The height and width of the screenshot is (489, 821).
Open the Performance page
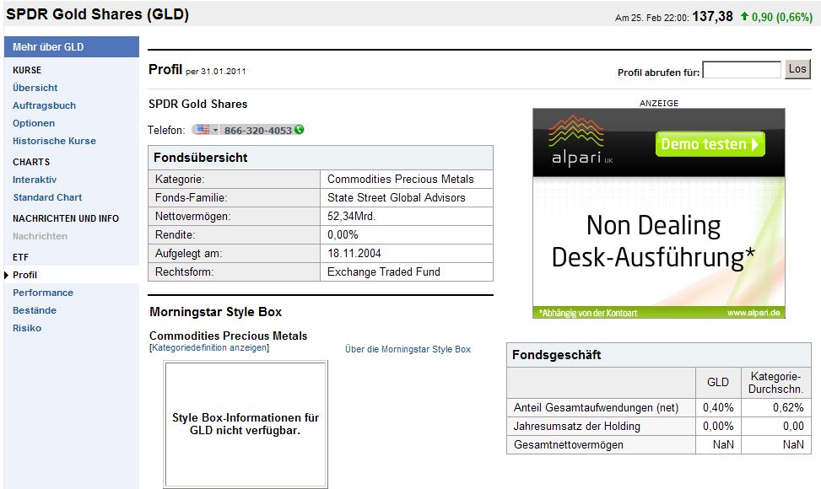click(x=43, y=293)
